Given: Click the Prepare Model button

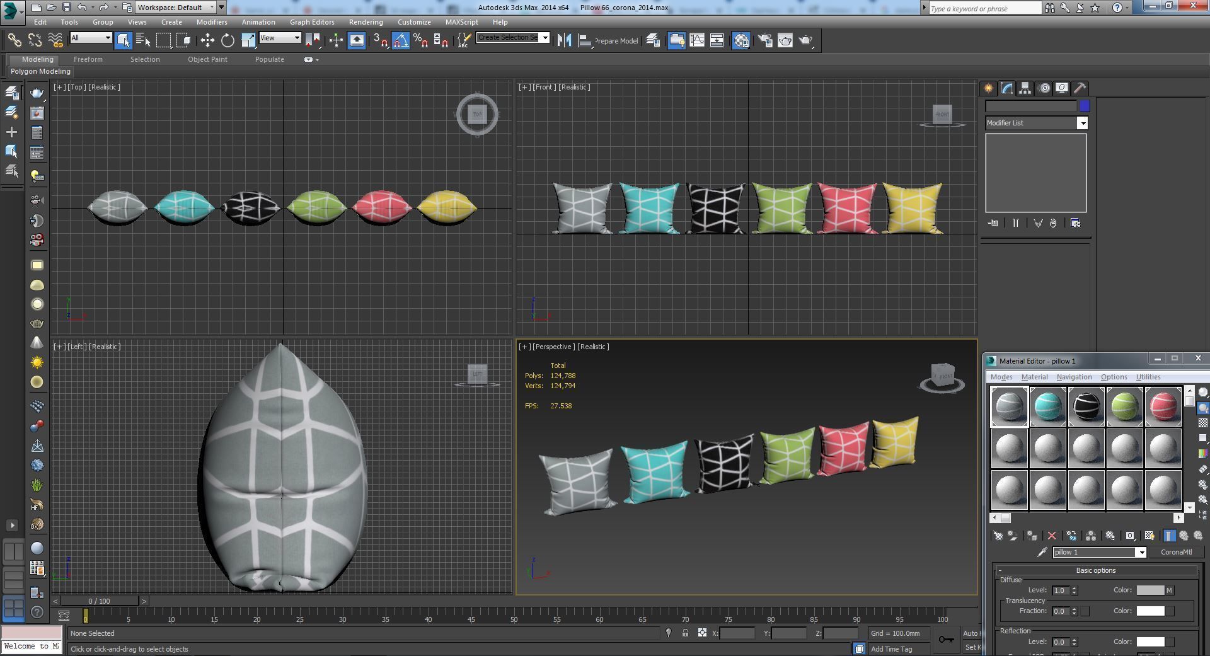Looking at the screenshot, I should coord(616,41).
